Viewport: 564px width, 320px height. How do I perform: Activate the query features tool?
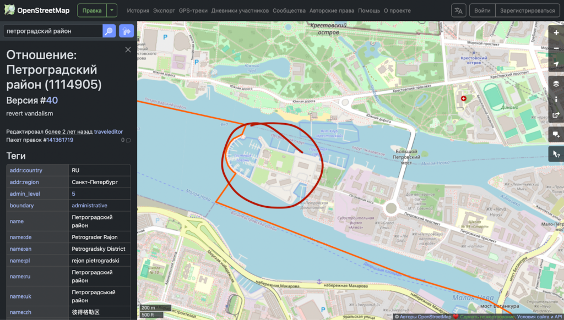[556, 155]
